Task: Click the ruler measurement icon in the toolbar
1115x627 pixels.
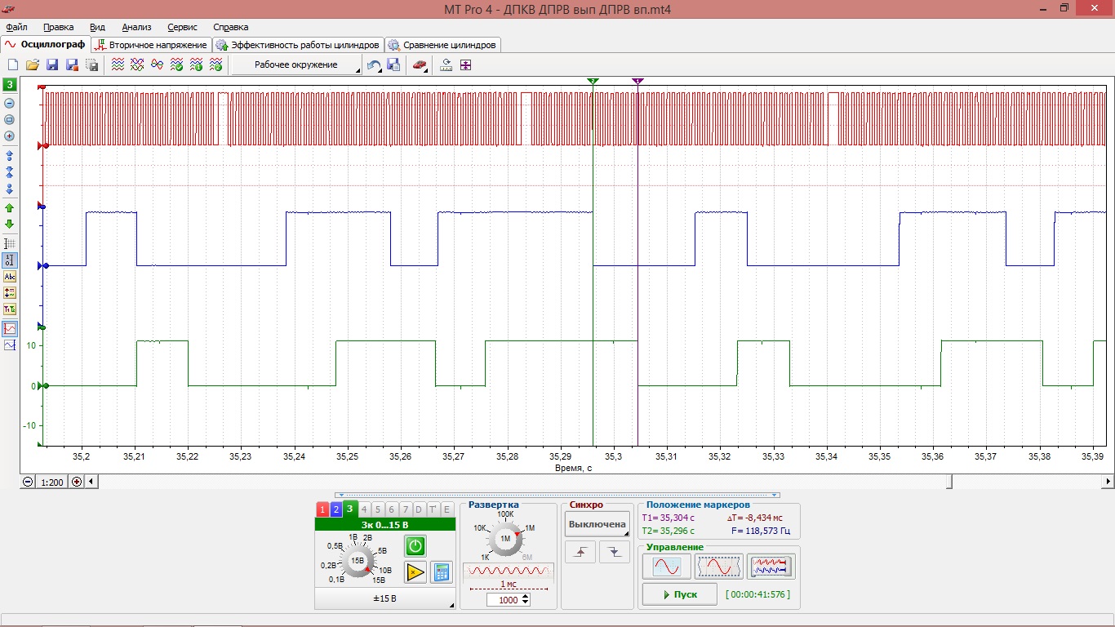Action: tap(446, 65)
